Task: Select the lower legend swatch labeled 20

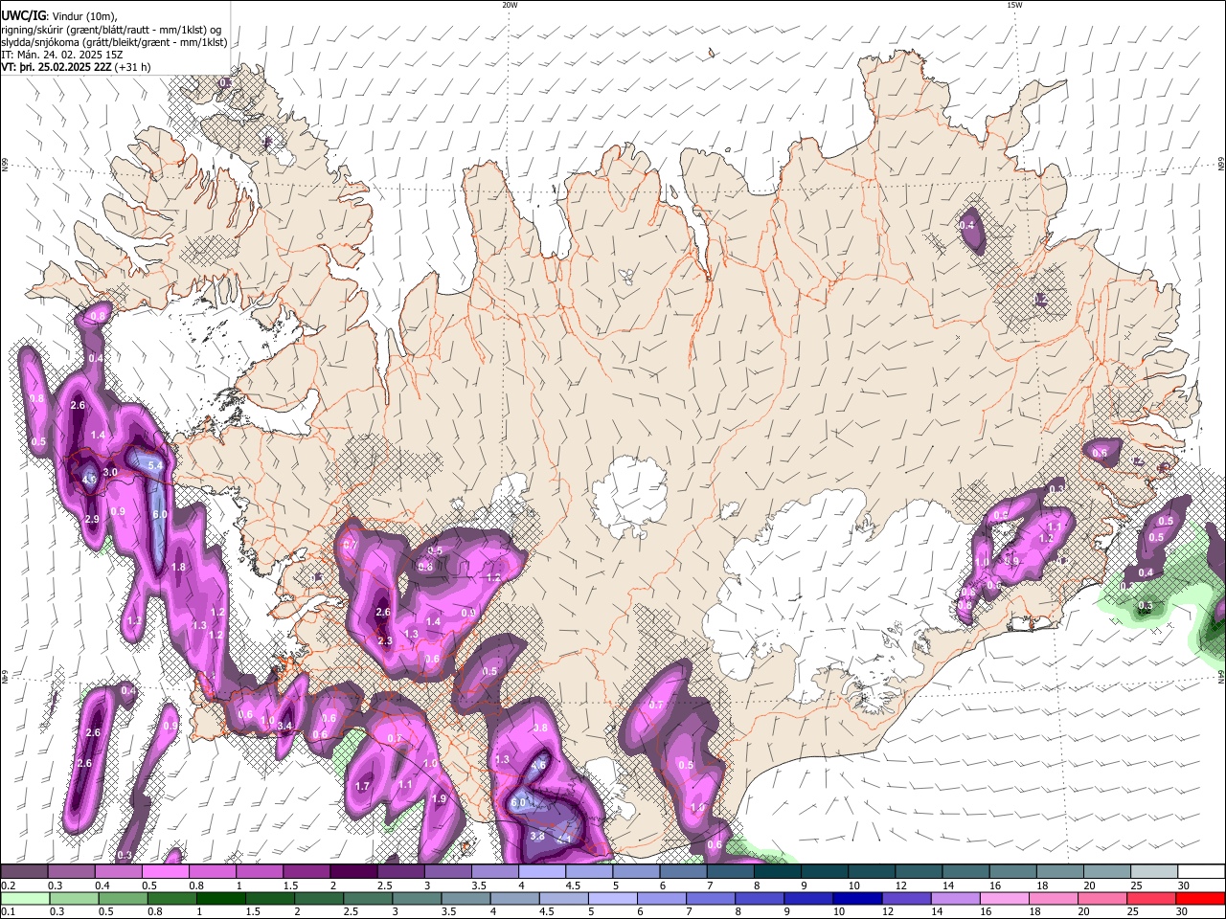Action: (x=1103, y=898)
